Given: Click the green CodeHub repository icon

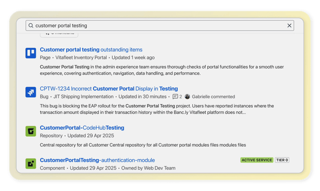Looking at the screenshot, I should [x=31, y=131].
